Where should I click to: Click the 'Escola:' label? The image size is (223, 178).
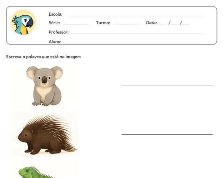56,14
